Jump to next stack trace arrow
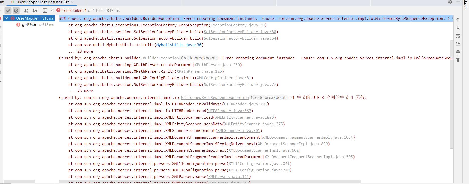469x184 pixels. (x=458, y=28)
